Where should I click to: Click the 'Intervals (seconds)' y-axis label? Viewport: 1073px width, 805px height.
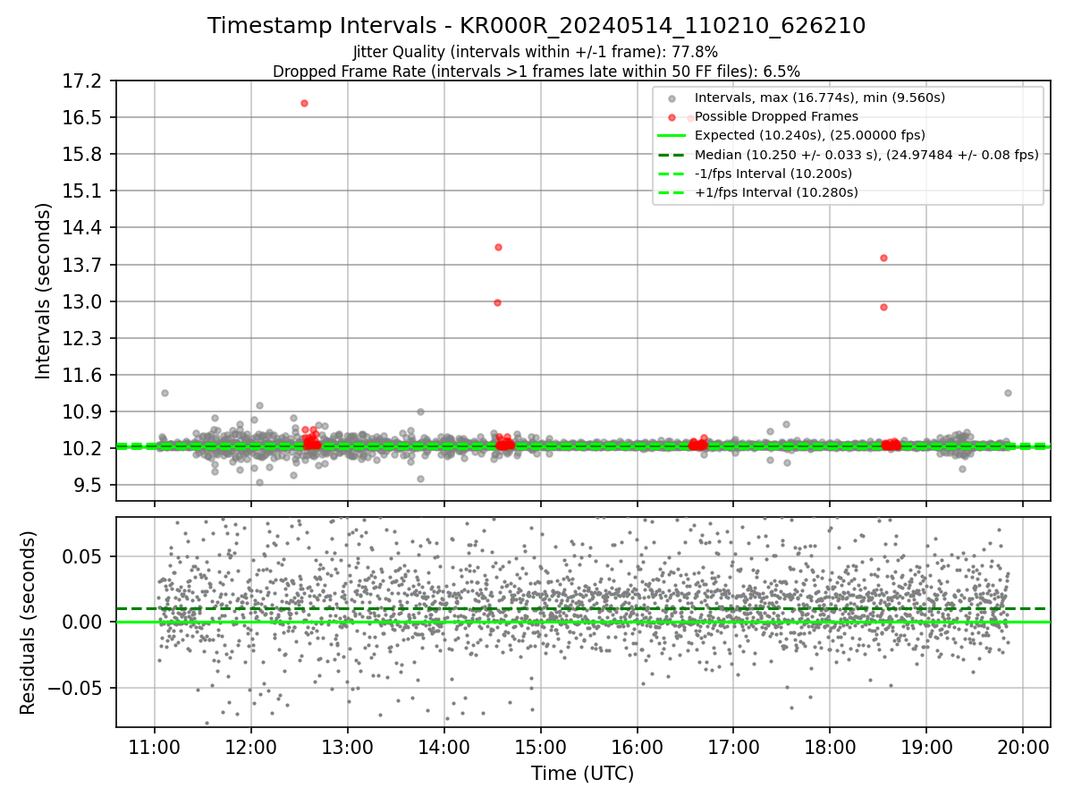click(x=44, y=291)
